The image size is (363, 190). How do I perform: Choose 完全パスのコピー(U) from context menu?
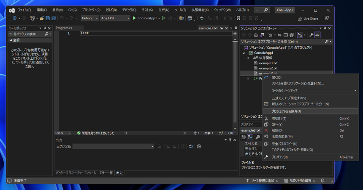[310, 144]
